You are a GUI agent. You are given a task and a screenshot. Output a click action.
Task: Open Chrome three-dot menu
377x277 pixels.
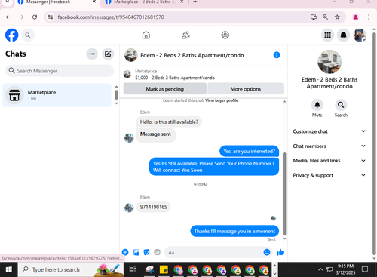point(369,17)
